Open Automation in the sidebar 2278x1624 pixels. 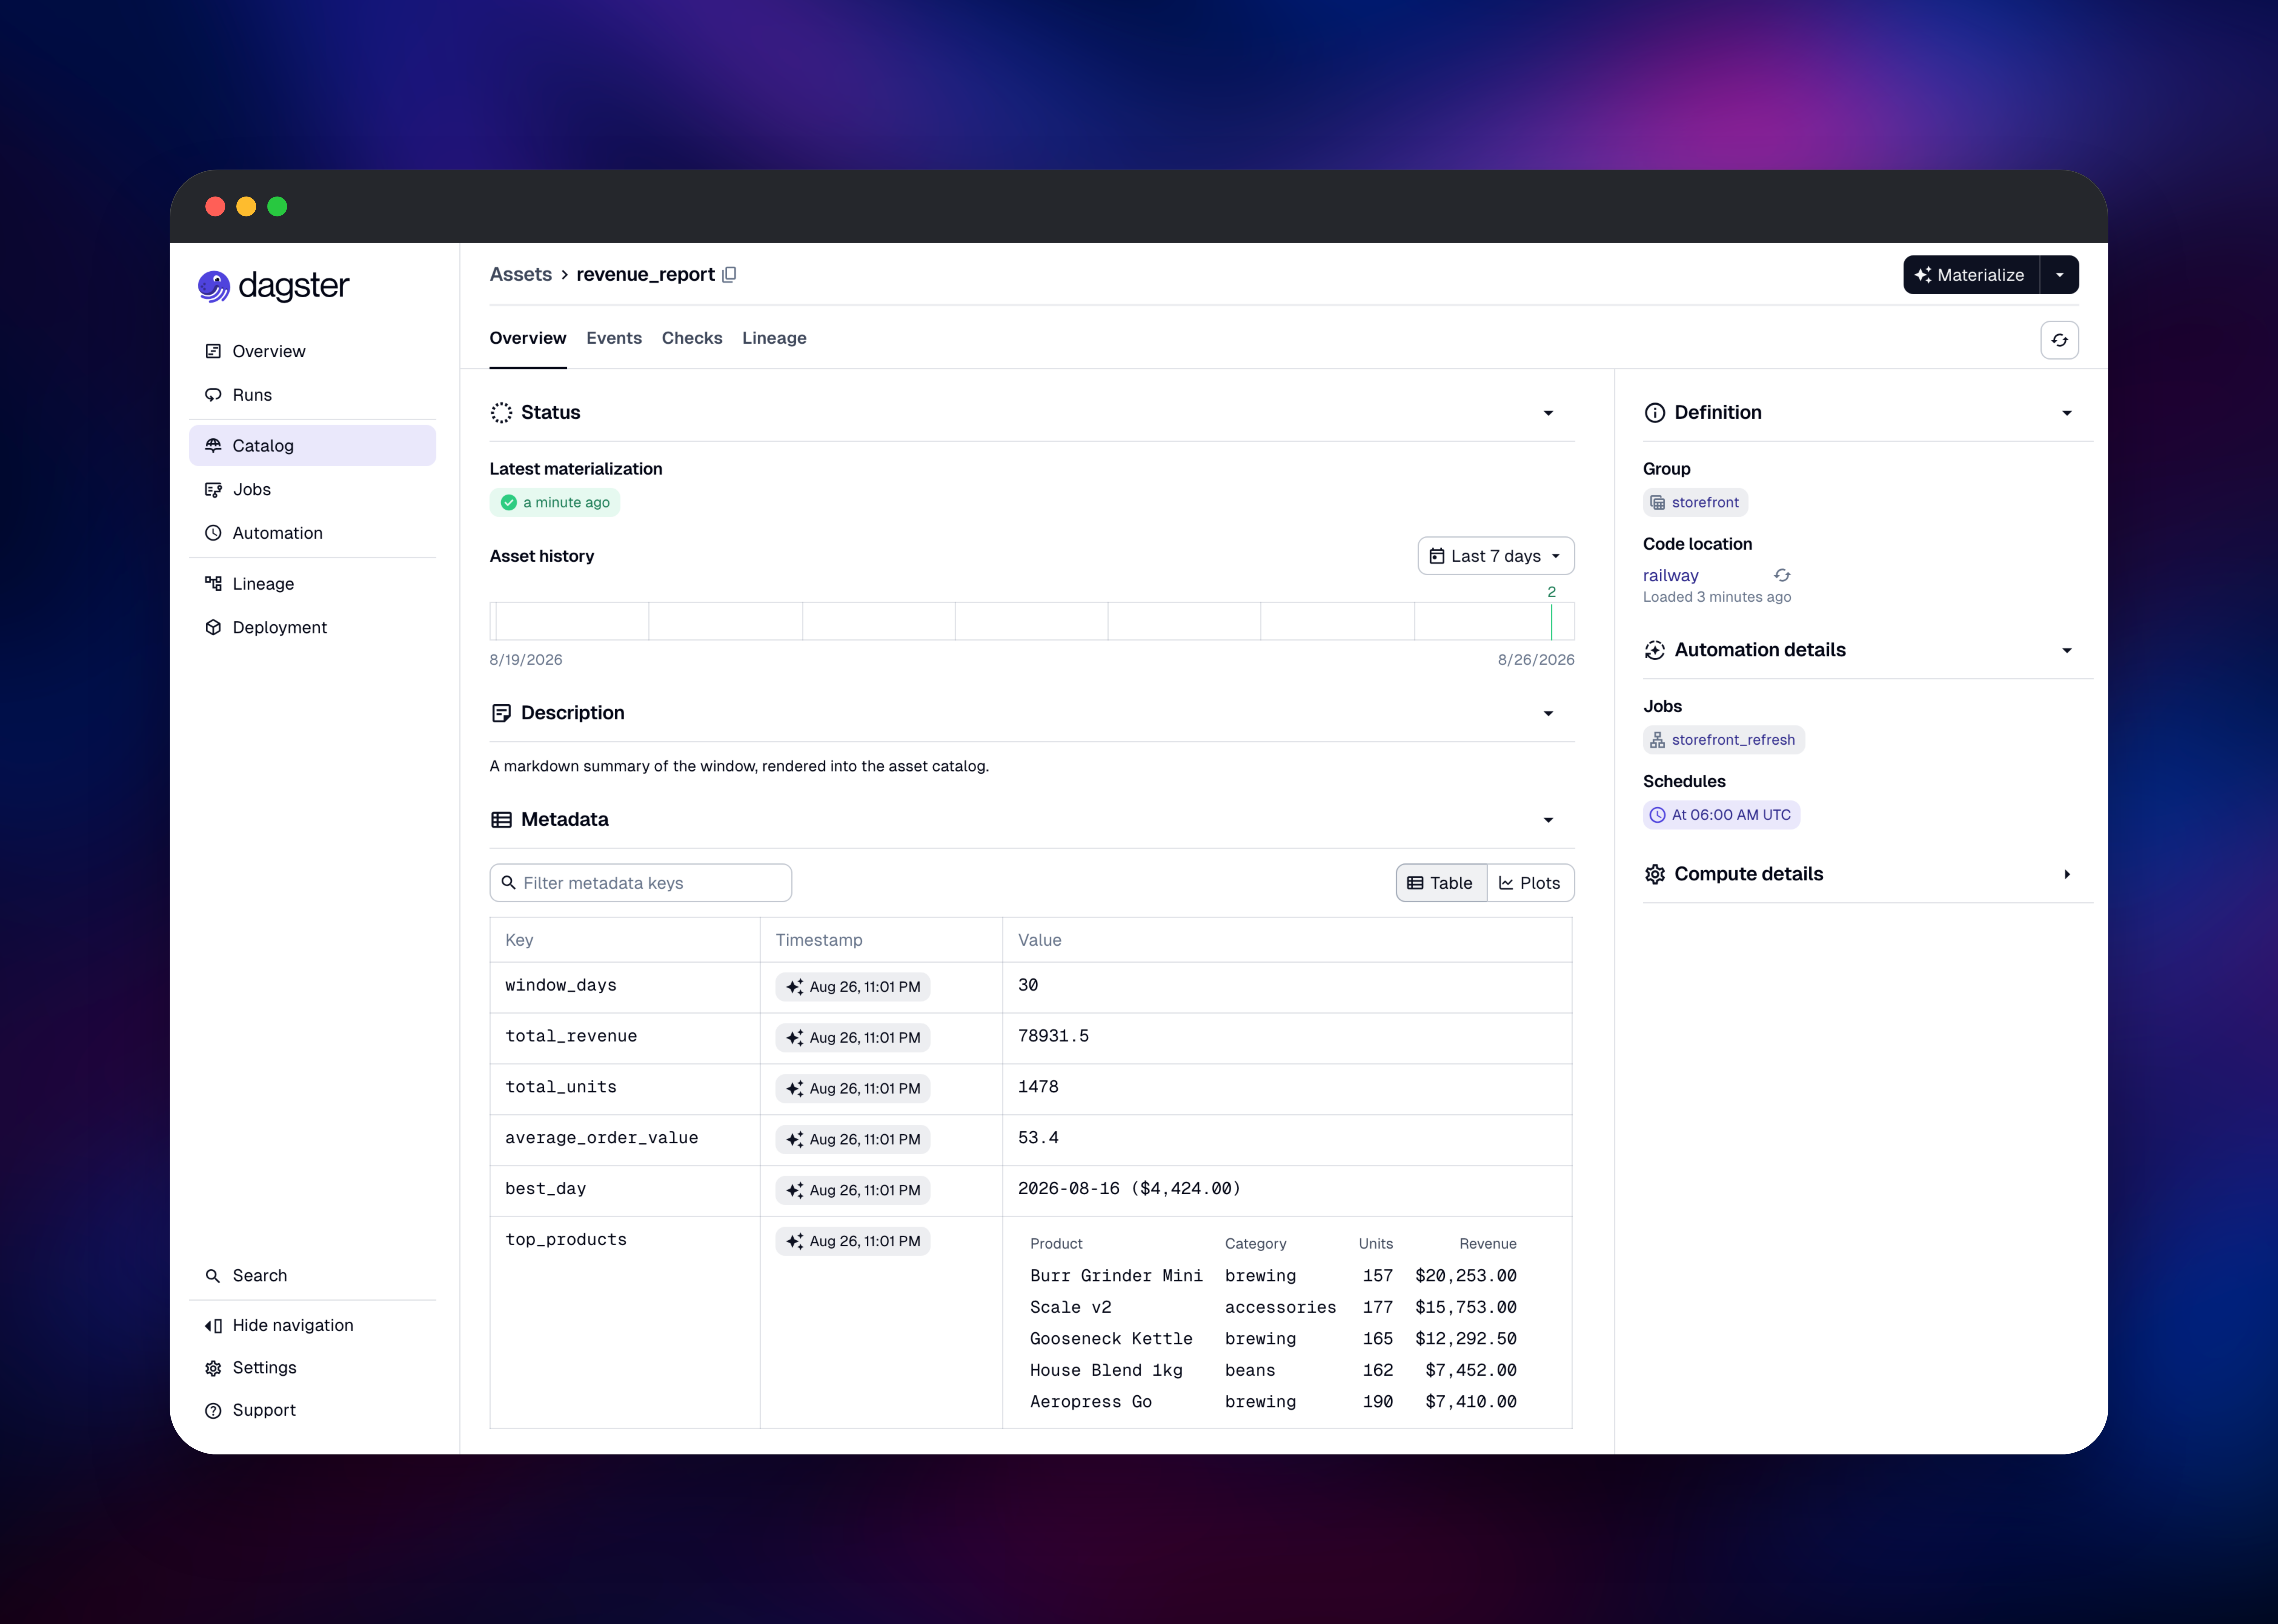point(312,533)
